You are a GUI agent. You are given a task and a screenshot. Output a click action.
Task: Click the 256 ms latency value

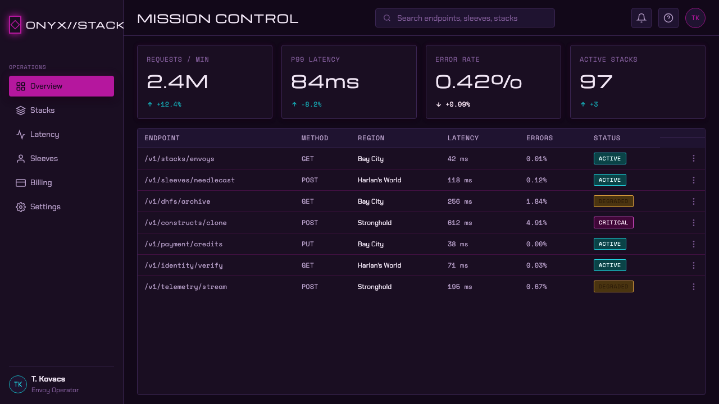[x=460, y=201]
